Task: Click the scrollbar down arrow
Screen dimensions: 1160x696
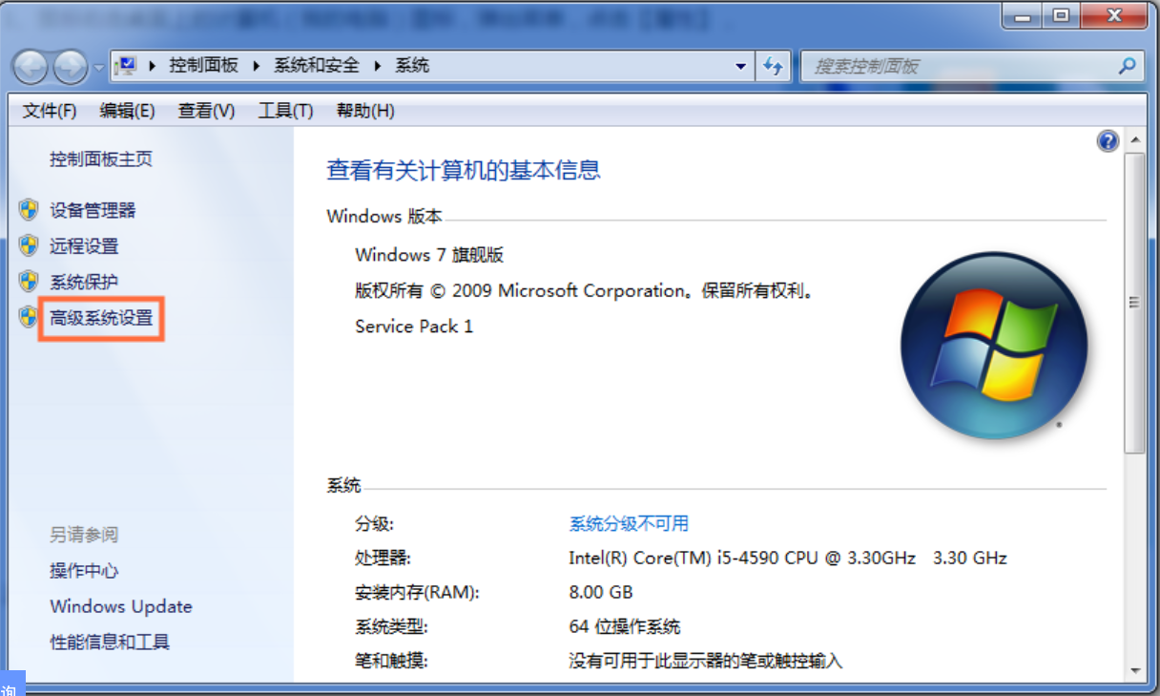Action: click(x=1134, y=671)
